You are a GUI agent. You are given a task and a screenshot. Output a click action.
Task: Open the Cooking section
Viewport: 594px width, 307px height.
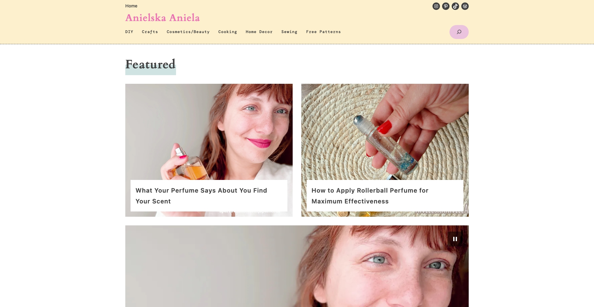pyautogui.click(x=228, y=32)
